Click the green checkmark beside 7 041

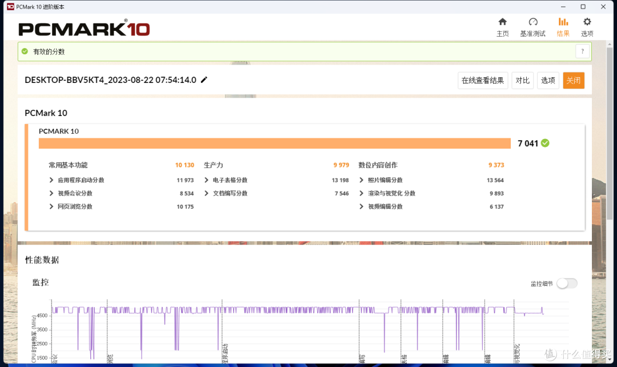pos(545,143)
